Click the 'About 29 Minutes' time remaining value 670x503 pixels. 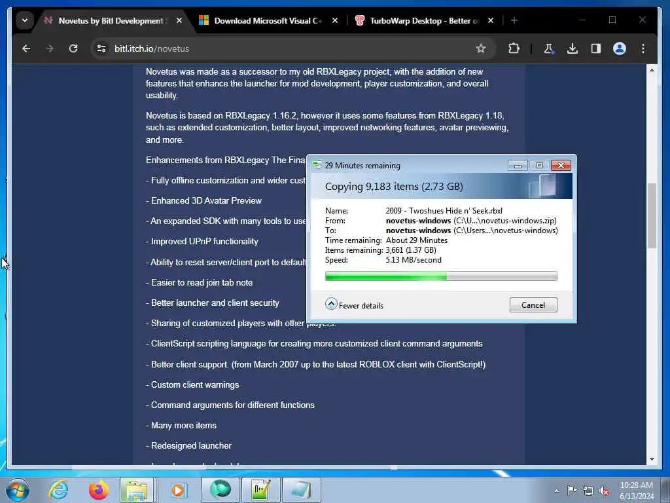[417, 240]
